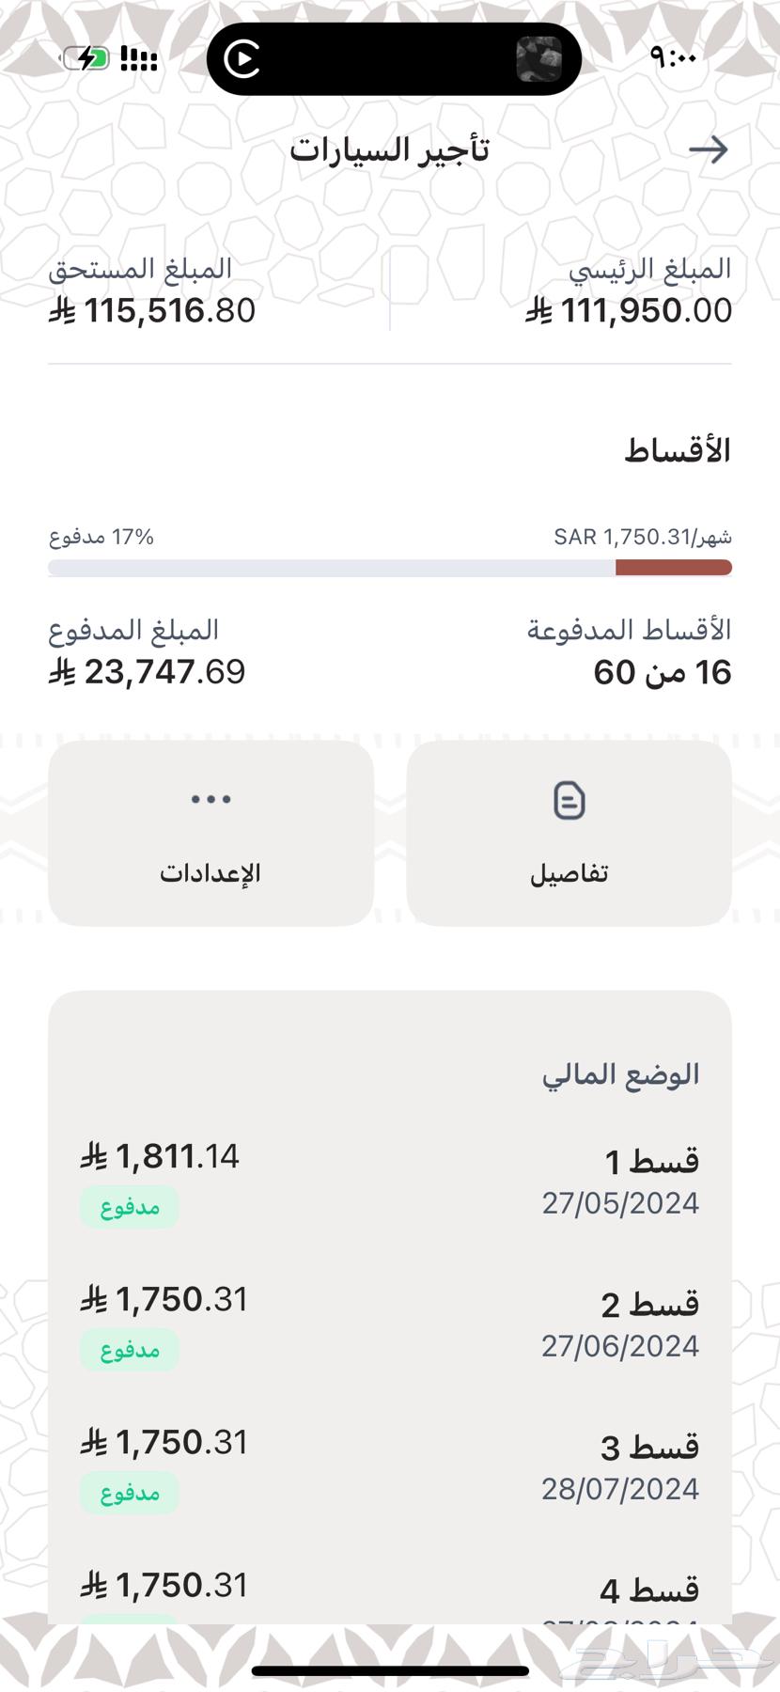The width and height of the screenshot is (780, 1692).
Task: Select installment قسط 3 dated 28/07/2024
Action: tap(390, 1466)
